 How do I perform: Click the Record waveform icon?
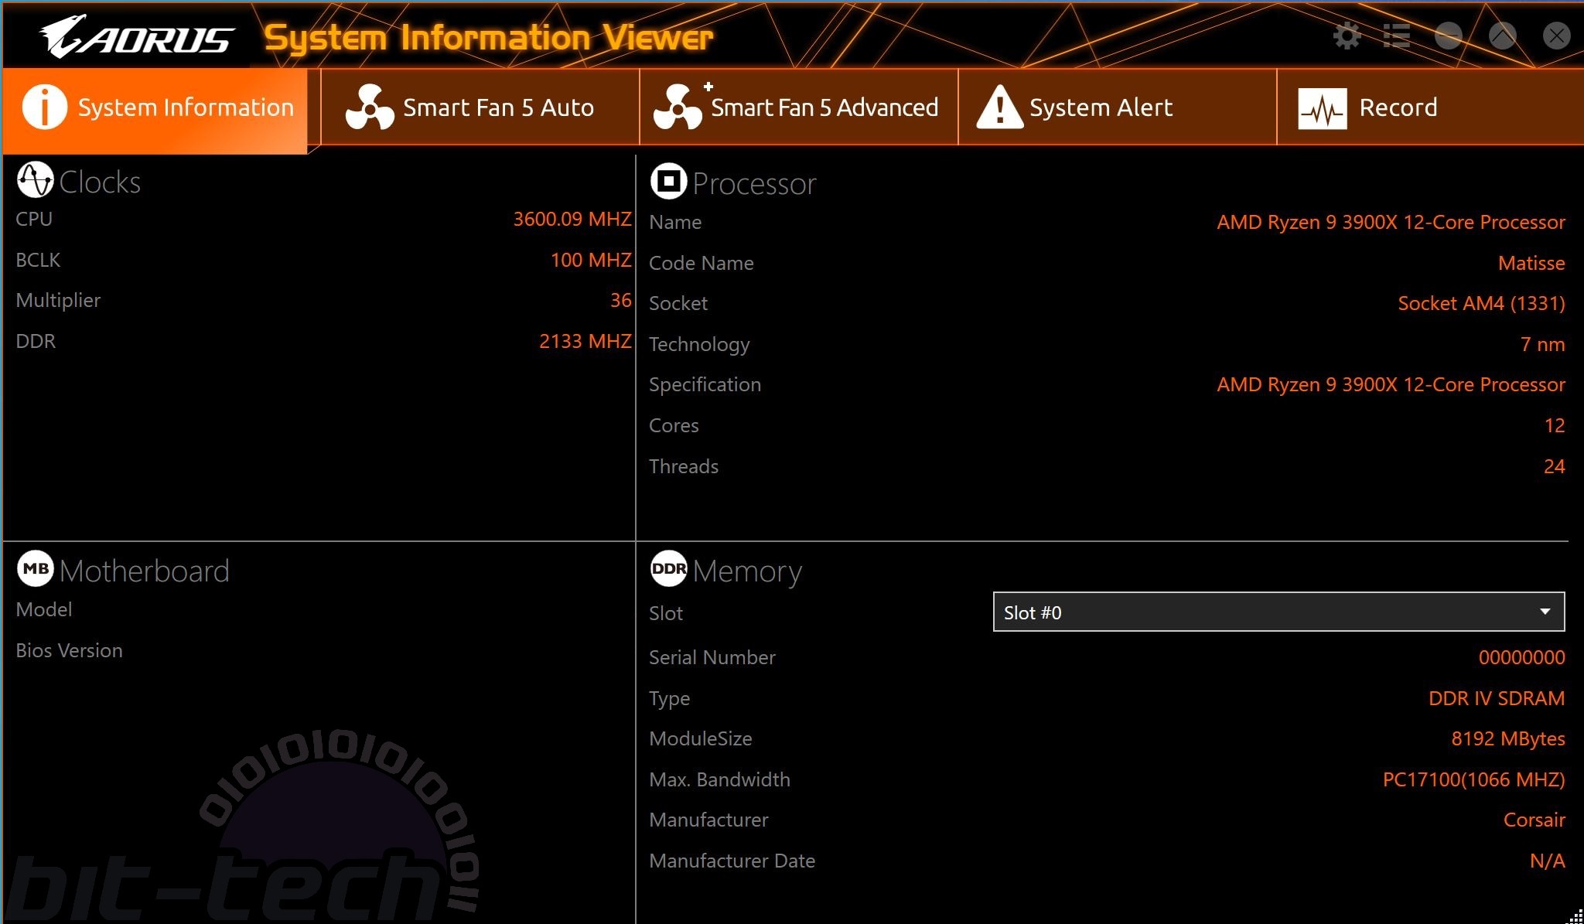pyautogui.click(x=1323, y=109)
